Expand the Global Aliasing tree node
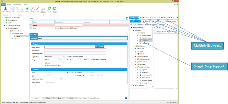Image resolution: width=228 pixels, height=104 pixels. click(x=4, y=20)
